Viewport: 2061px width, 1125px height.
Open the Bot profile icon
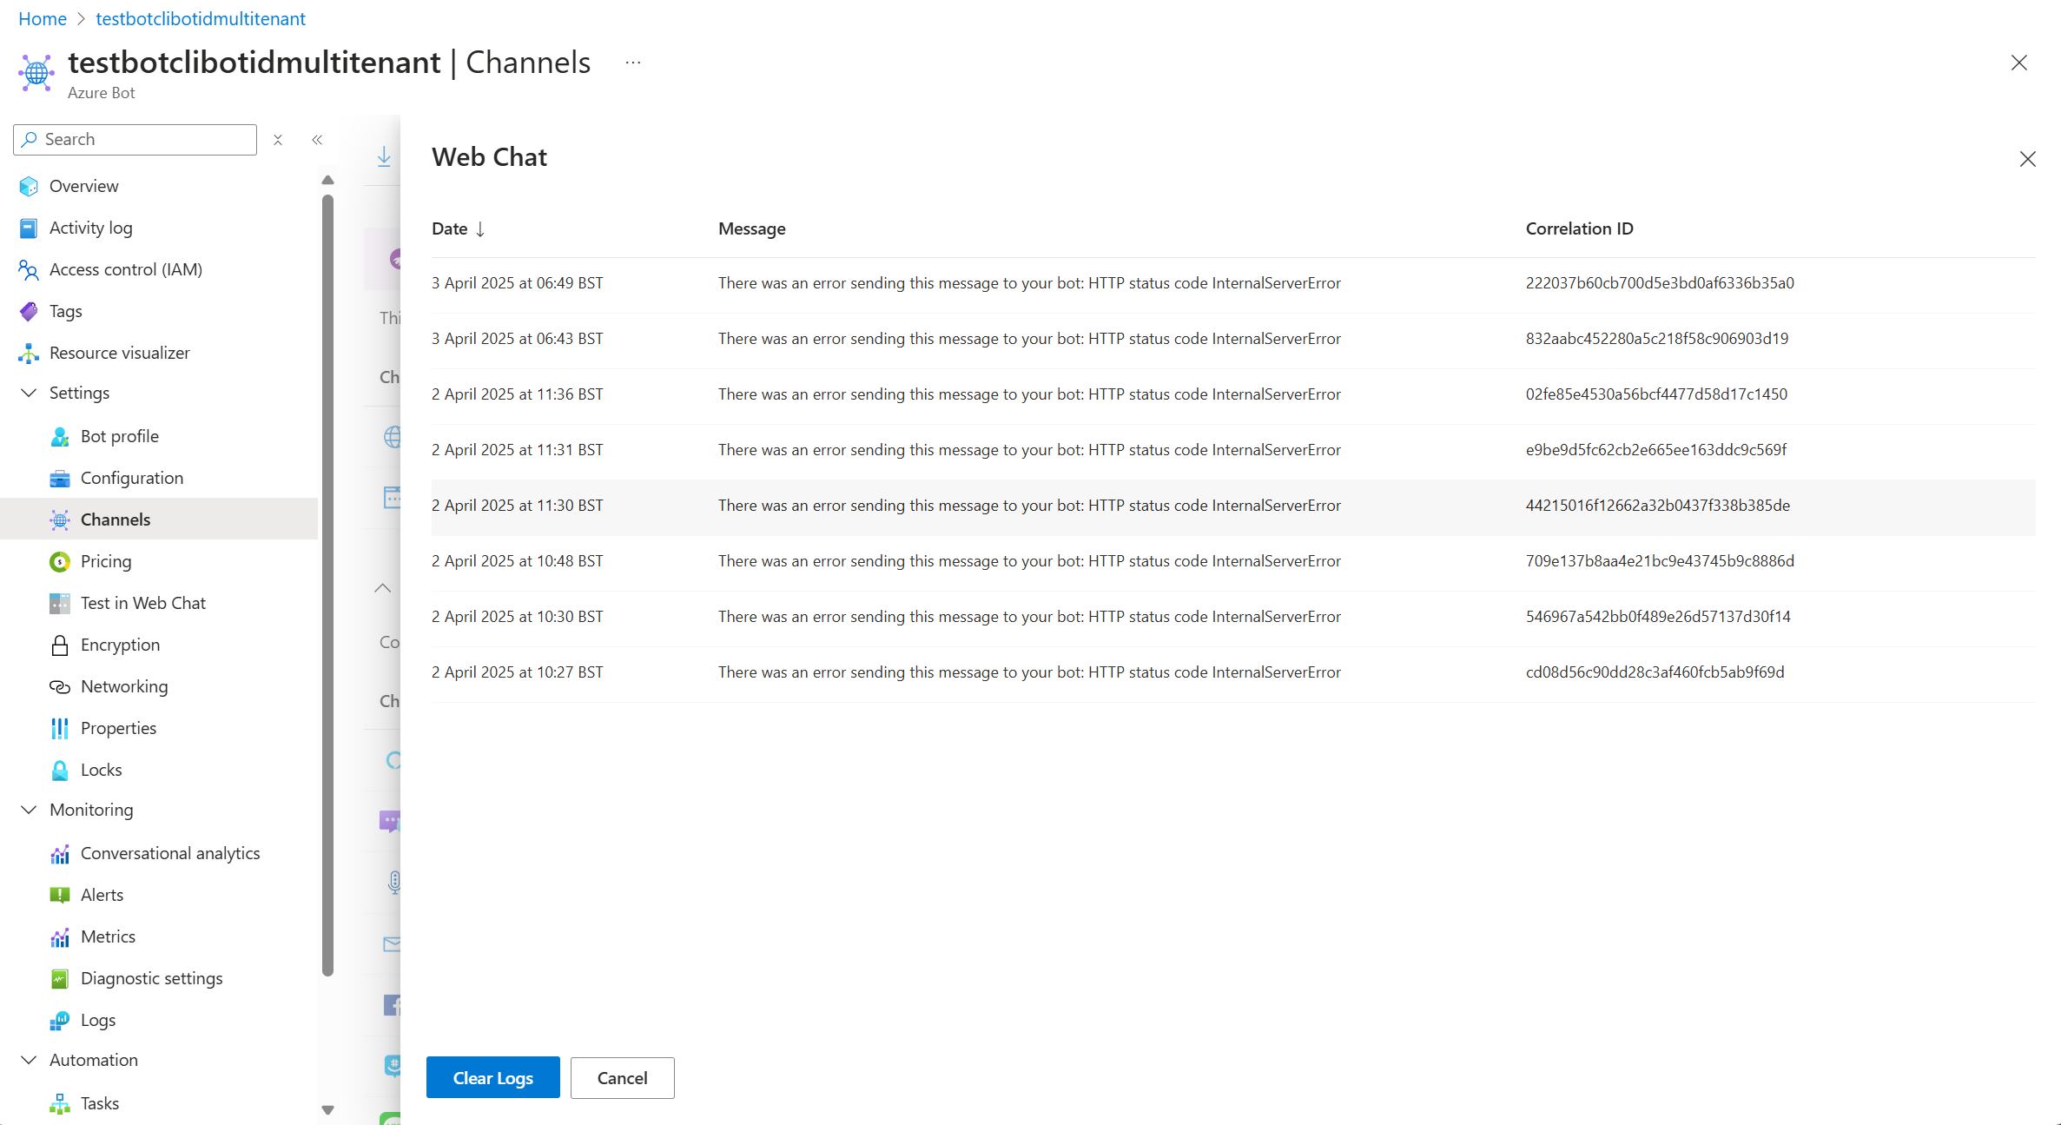60,436
